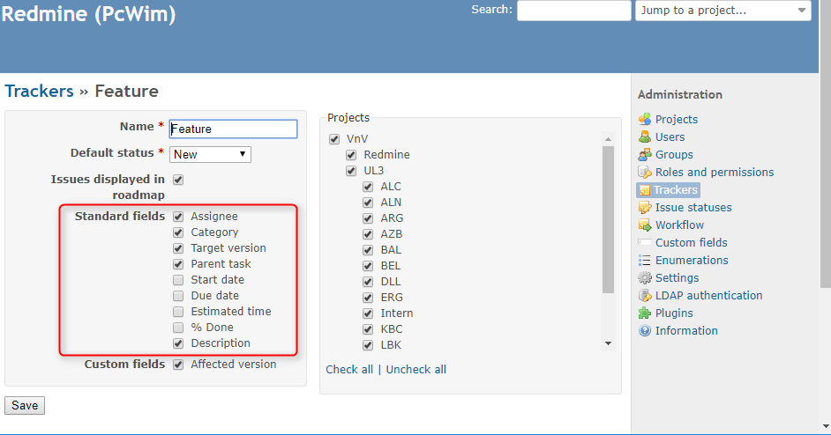Click the Groups icon in sidebar
Screen dimensions: 831x435
[x=645, y=154]
